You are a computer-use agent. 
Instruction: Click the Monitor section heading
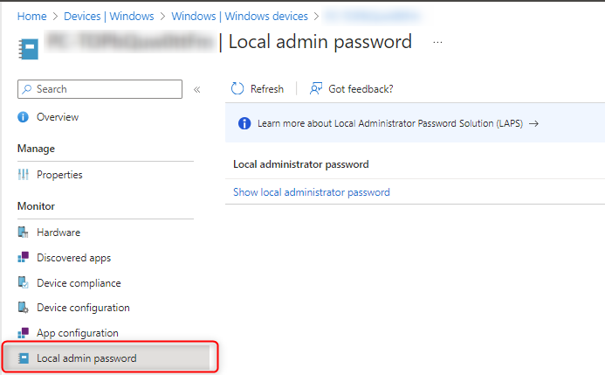coord(36,206)
